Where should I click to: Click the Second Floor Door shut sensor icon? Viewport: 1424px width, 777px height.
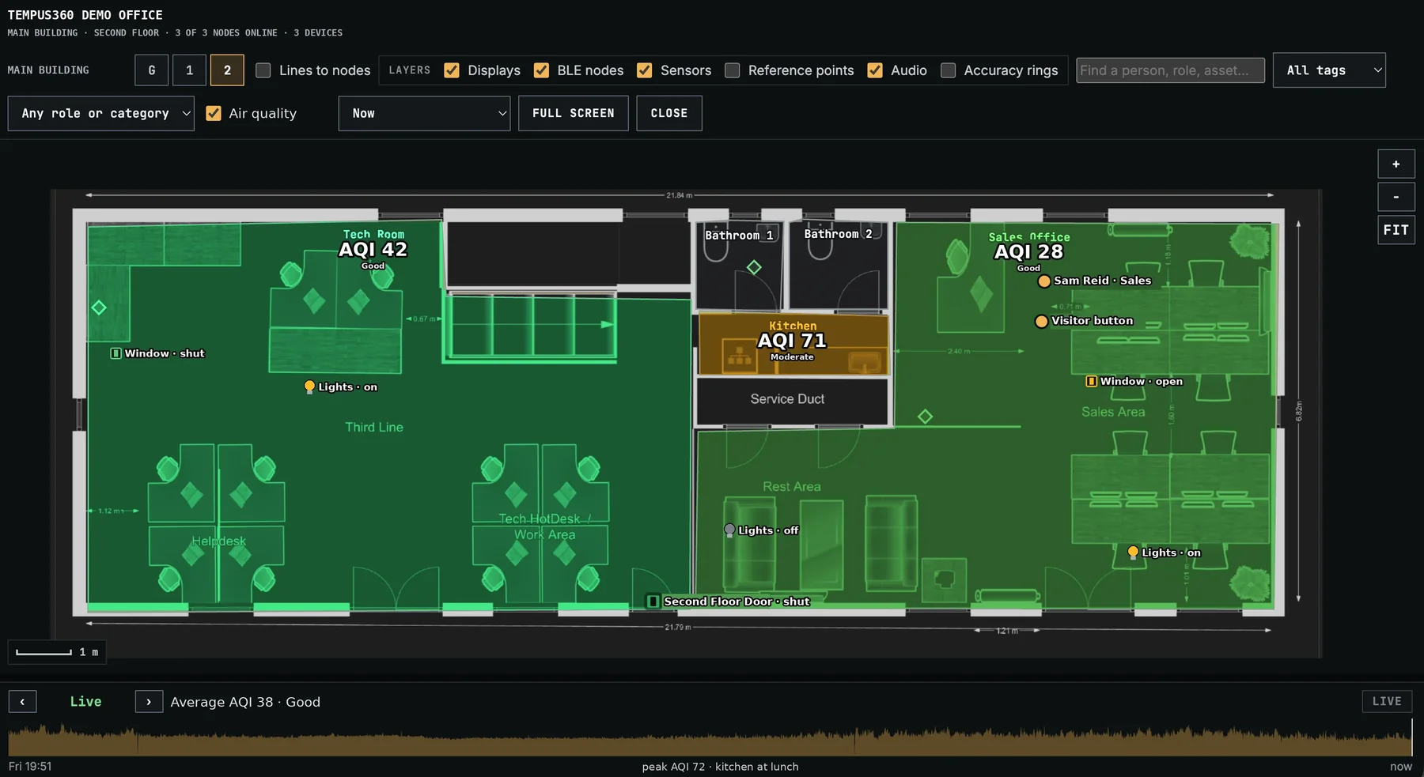tap(653, 602)
